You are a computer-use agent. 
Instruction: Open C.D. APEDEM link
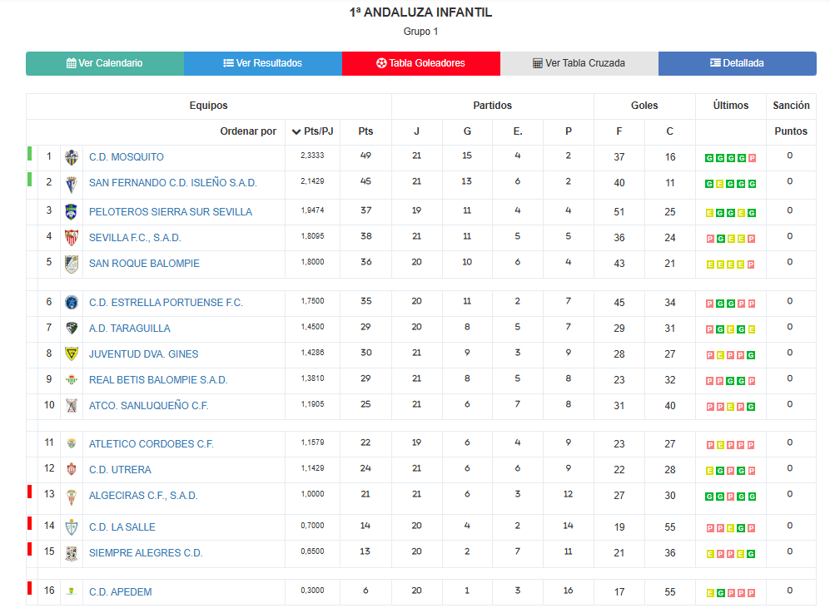click(121, 592)
